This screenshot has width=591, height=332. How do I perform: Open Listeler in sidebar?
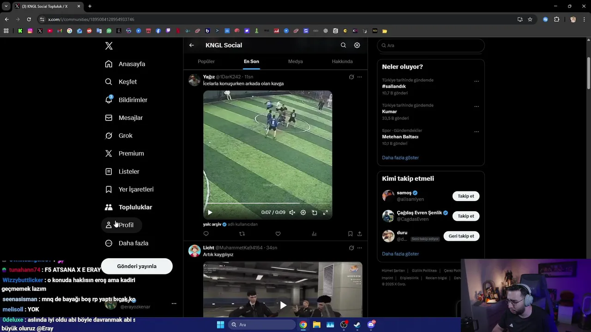(x=122, y=172)
